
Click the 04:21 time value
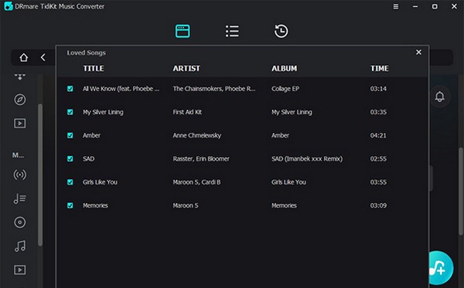coord(378,135)
